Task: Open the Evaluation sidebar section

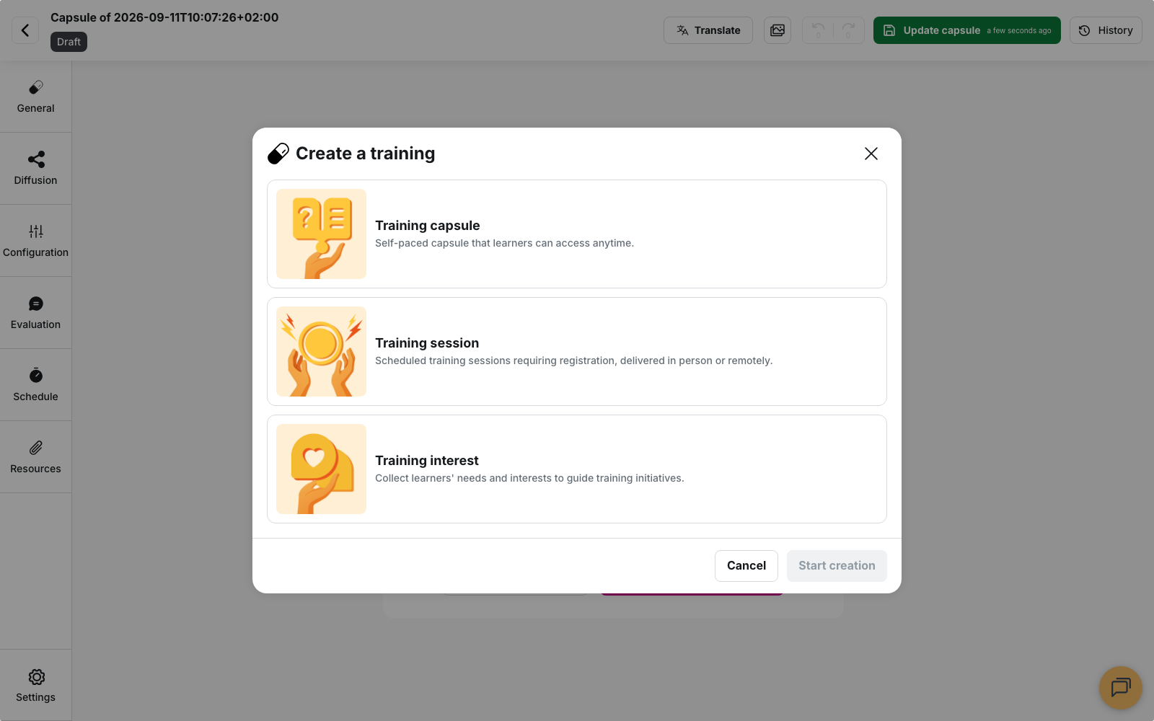Action: (35, 313)
